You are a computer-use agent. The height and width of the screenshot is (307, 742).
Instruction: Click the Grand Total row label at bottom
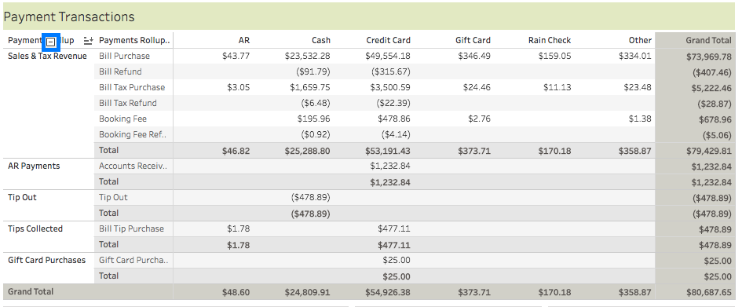(31, 291)
